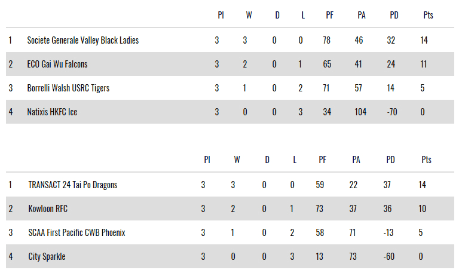Click SCAA First Pacific CWB Phoenix team
The width and height of the screenshot is (462, 276).
point(77,233)
